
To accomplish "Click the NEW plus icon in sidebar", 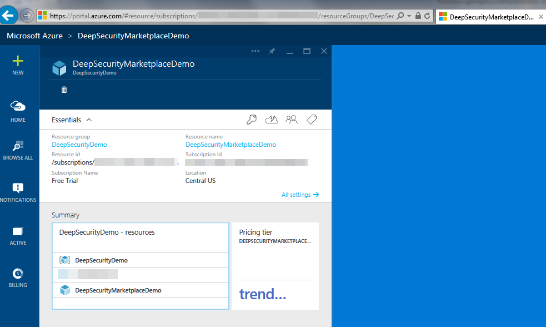I will tap(18, 61).
